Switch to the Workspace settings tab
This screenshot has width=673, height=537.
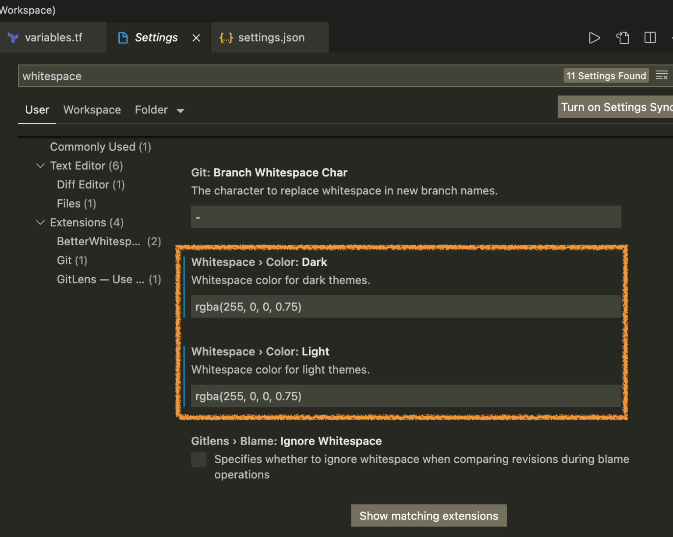click(92, 110)
